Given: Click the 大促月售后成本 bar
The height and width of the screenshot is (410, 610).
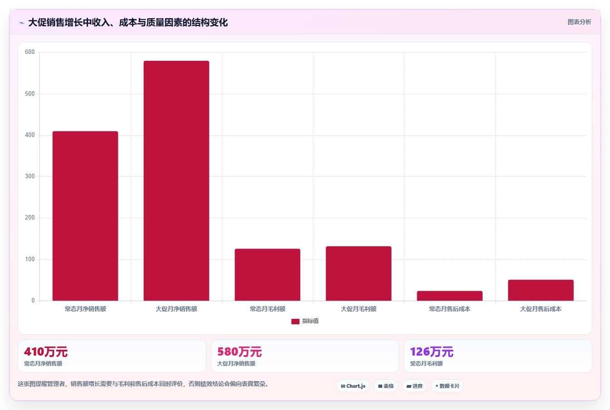Looking at the screenshot, I should click(541, 290).
